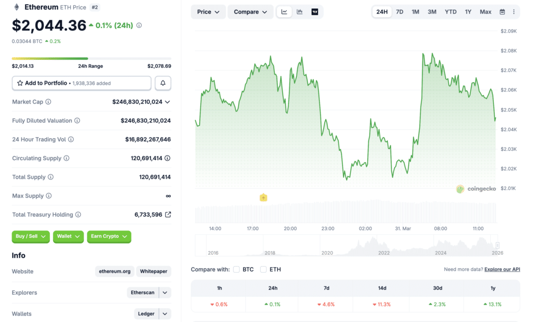Open the Buy / Sell dropdown
Image resolution: width=538 pixels, height=322 pixels.
pyautogui.click(x=30, y=236)
